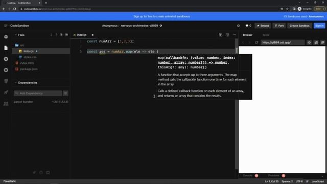Click the download icon in Files header
327x184 pixels.
[x=51, y=35]
